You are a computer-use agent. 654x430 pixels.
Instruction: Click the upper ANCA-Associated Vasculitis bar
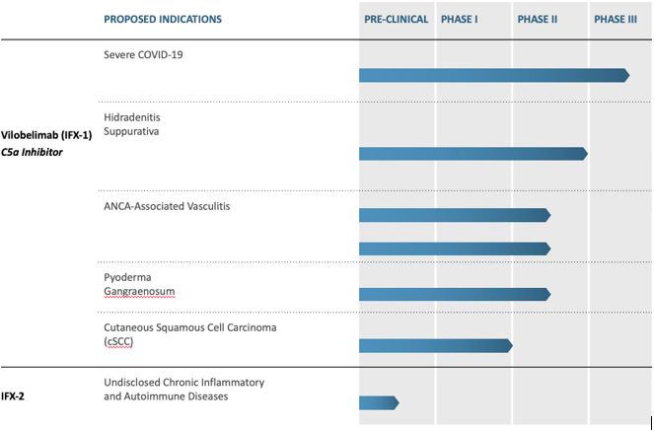click(454, 215)
